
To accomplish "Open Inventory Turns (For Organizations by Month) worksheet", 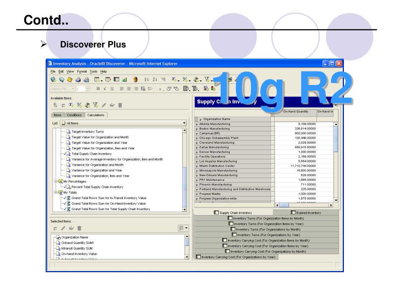I will click(266, 229).
